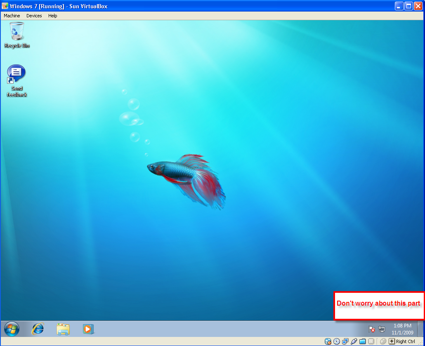Open the network tray icon
Image resolution: width=425 pixels, height=346 pixels.
[382, 329]
